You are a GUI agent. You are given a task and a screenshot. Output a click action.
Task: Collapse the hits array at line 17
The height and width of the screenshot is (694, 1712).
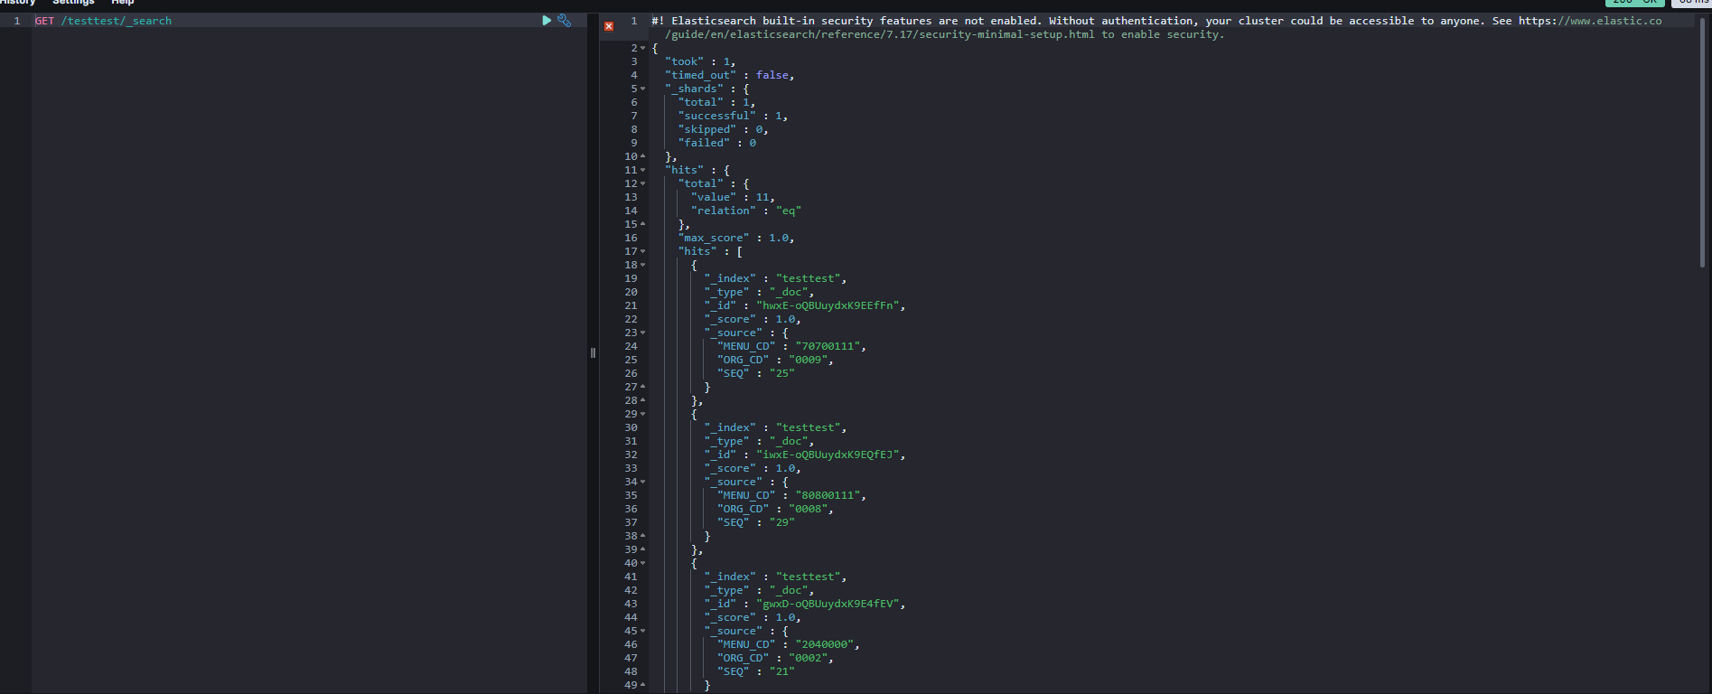[643, 251]
